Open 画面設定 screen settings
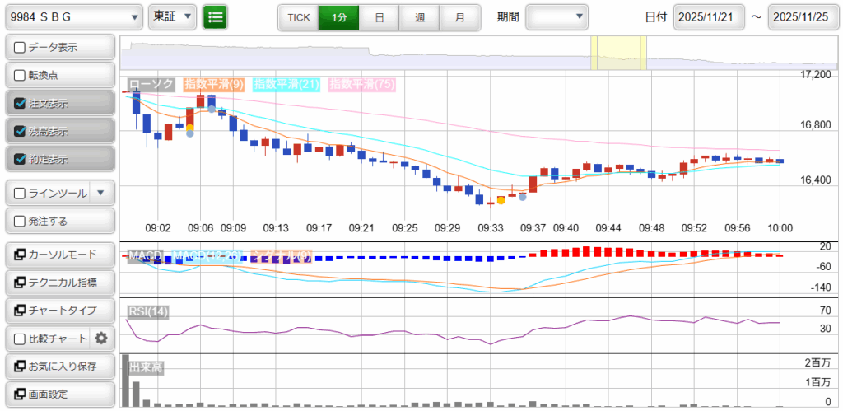The image size is (843, 411). coord(59,394)
